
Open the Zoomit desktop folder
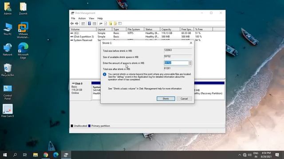pyautogui.click(x=23, y=9)
